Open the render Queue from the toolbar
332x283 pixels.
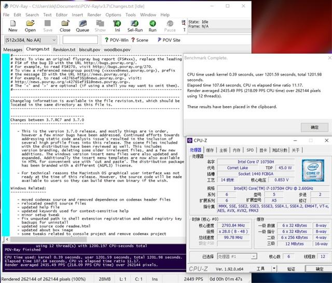tap(82, 26)
